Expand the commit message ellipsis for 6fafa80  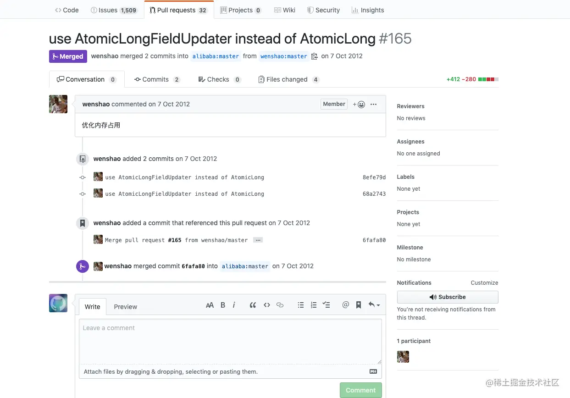pos(258,240)
